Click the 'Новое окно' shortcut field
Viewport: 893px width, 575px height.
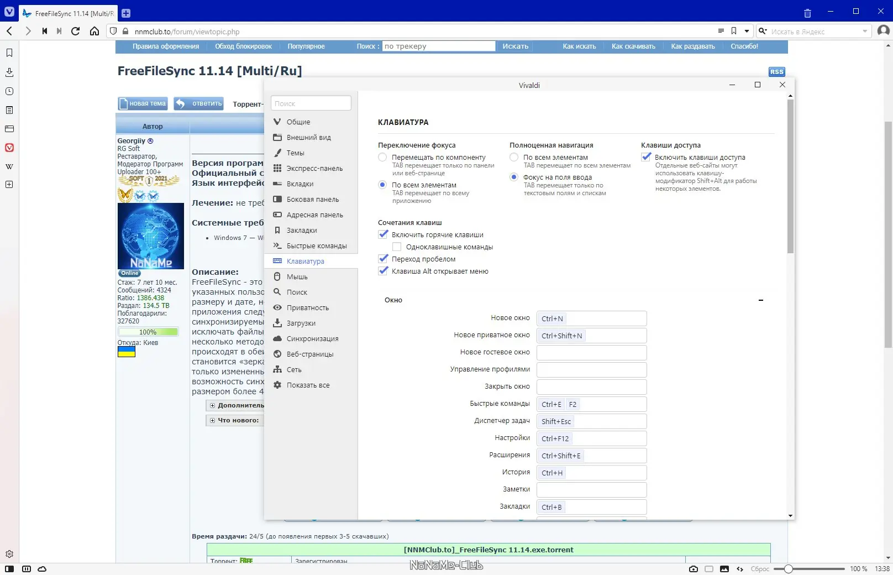pyautogui.click(x=591, y=318)
